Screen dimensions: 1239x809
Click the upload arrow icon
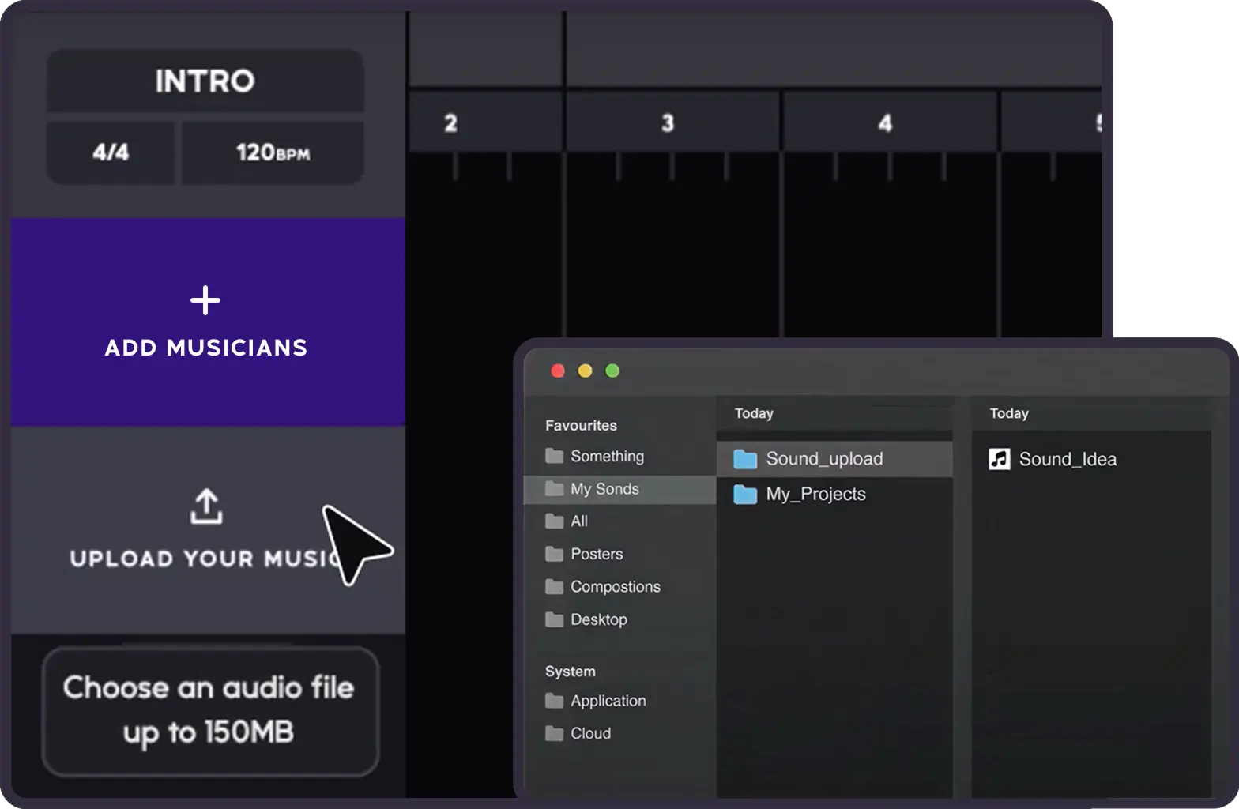[206, 506]
